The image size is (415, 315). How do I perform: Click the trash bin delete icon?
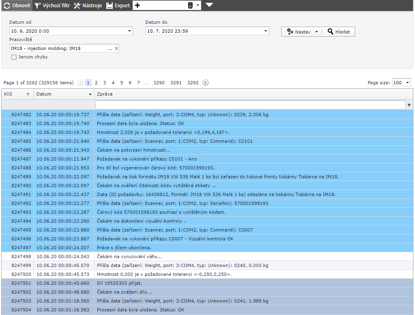click(190, 6)
